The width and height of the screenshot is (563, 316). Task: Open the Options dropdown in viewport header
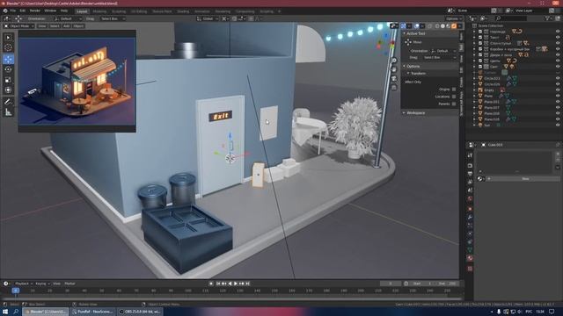(x=454, y=18)
